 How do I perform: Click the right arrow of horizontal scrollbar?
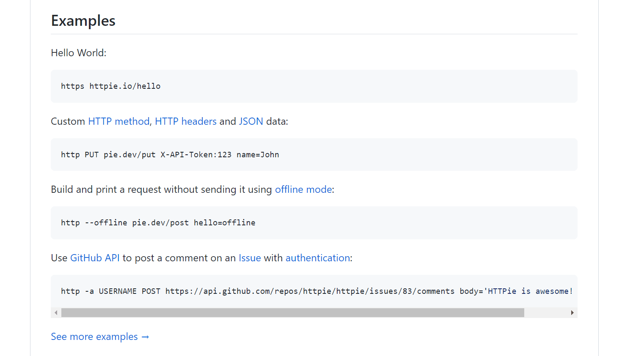coord(572,313)
